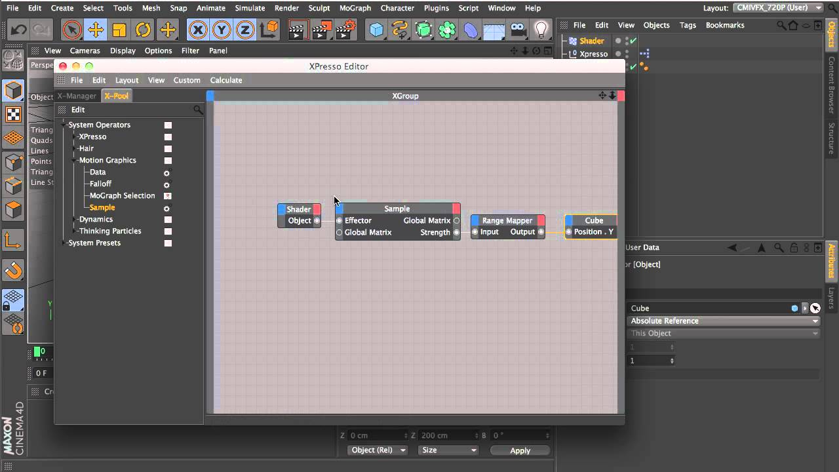Open the floor environment objects icon
This screenshot has height=472, width=839.
[x=494, y=29]
